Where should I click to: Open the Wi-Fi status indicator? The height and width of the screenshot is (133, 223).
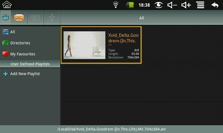coord(116,5)
